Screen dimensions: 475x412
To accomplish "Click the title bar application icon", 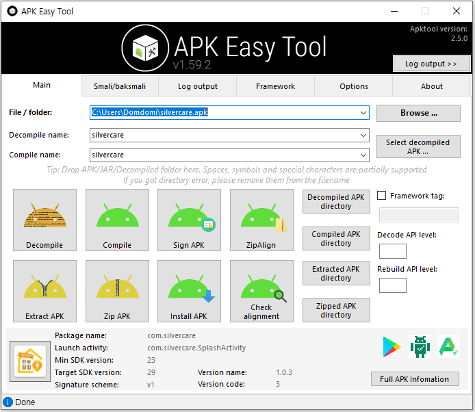I will (x=12, y=11).
